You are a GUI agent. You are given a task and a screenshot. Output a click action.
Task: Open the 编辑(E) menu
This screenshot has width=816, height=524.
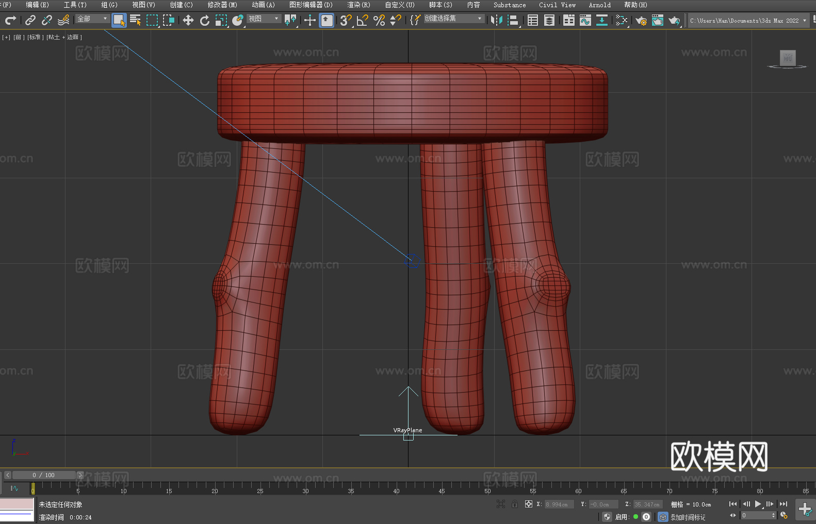coord(37,5)
